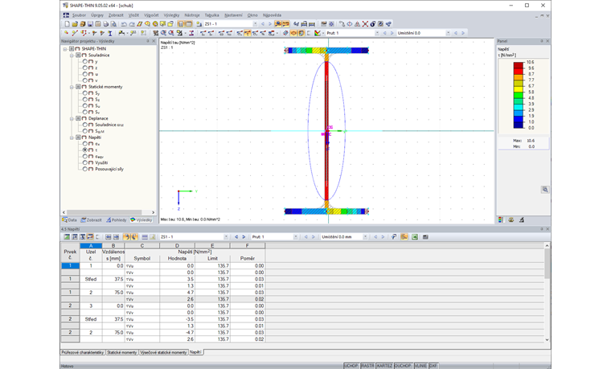Switch to Data navigator tab

click(x=70, y=219)
